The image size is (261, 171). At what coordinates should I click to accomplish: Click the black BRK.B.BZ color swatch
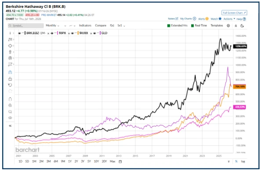[x=25, y=33]
